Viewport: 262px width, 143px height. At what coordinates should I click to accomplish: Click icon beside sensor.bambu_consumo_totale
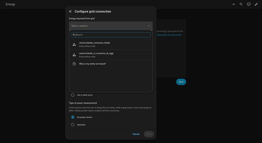74,44
